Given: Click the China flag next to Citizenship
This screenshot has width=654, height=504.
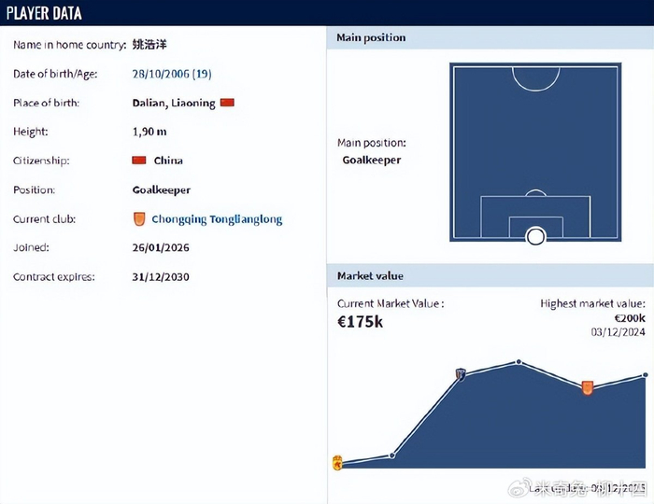Looking at the screenshot, I should click(x=139, y=161).
